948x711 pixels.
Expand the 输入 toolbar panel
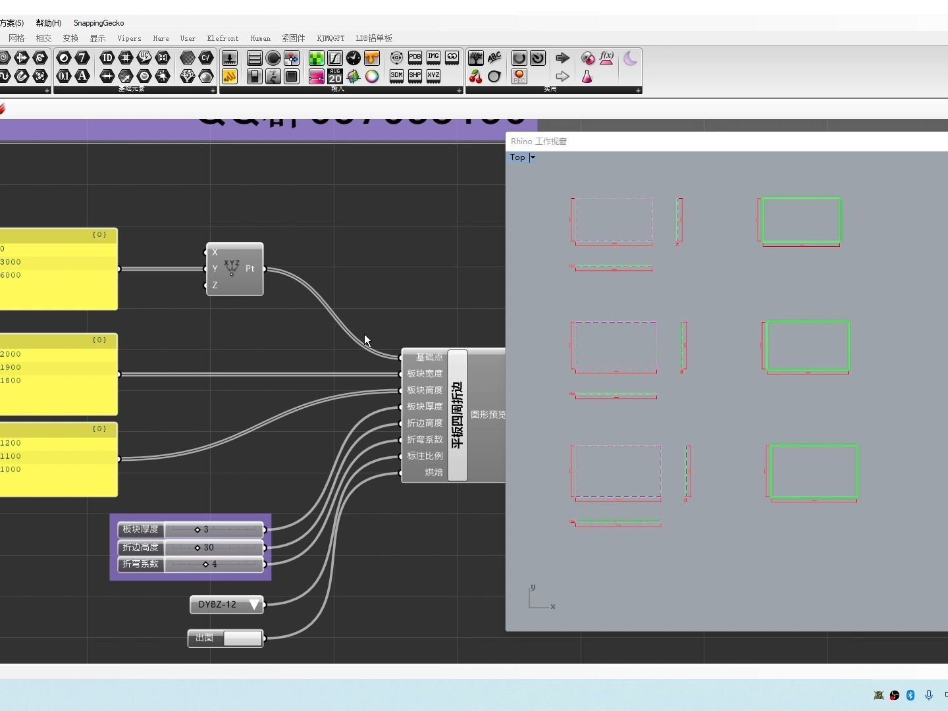click(459, 90)
